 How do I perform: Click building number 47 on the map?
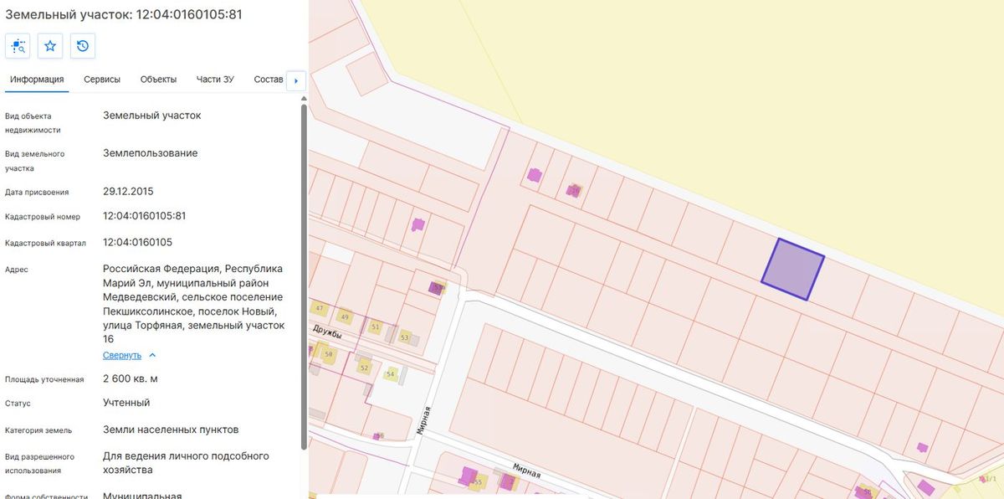tap(319, 308)
